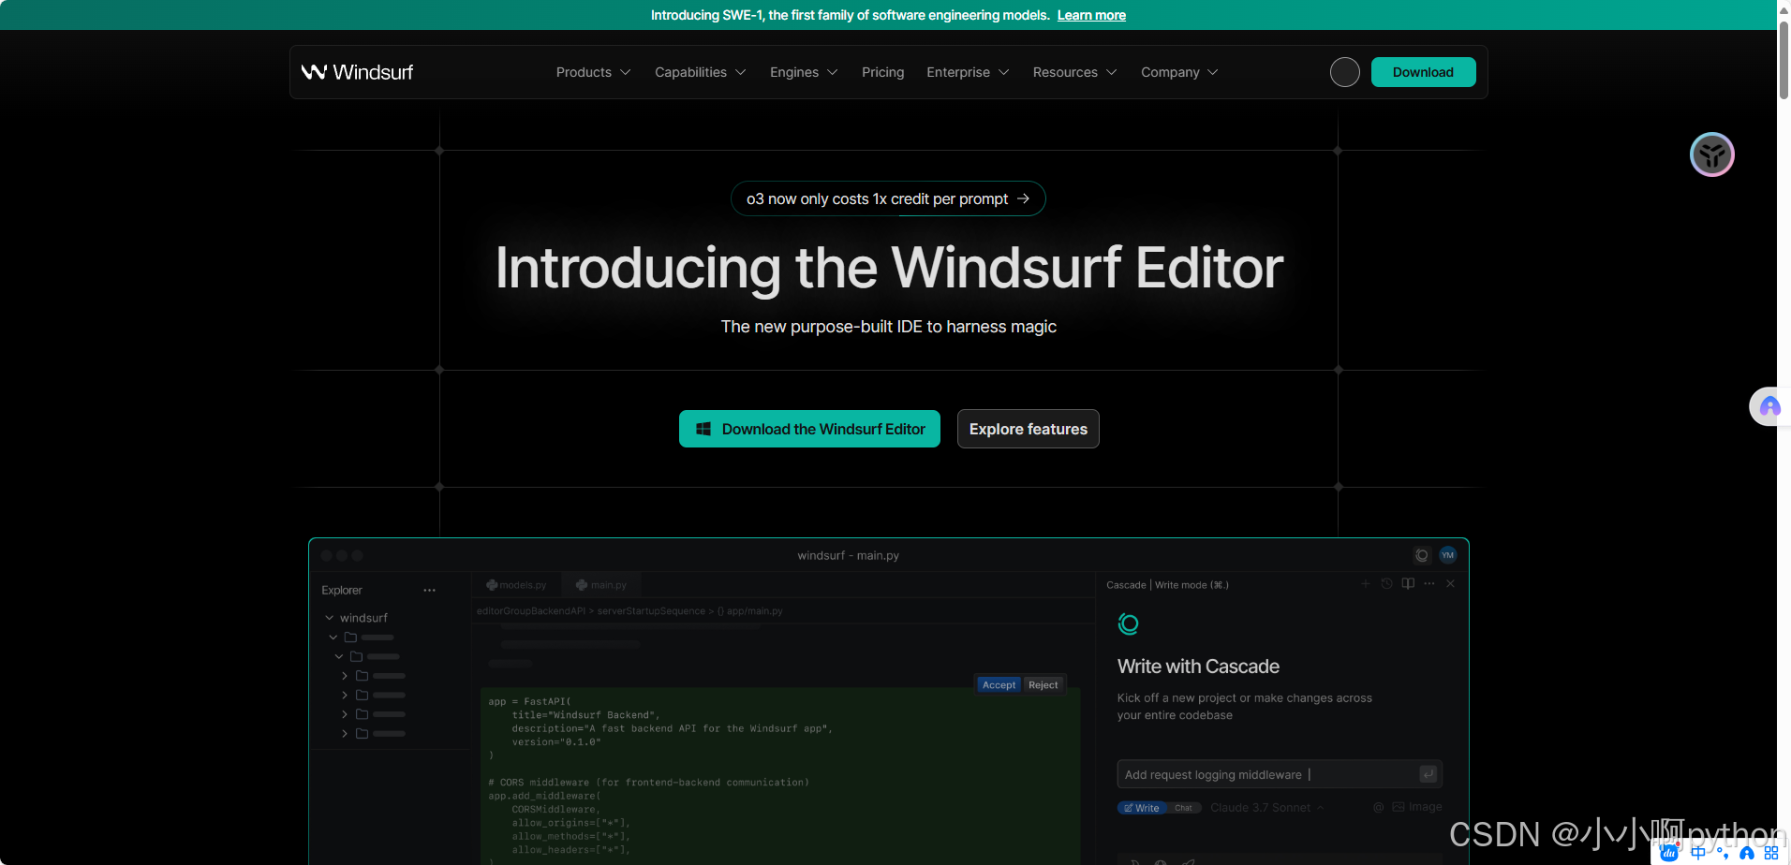Screen dimensions: 1791x865
Task: Click the more options ellipsis in Cascade panel
Action: 1429,583
